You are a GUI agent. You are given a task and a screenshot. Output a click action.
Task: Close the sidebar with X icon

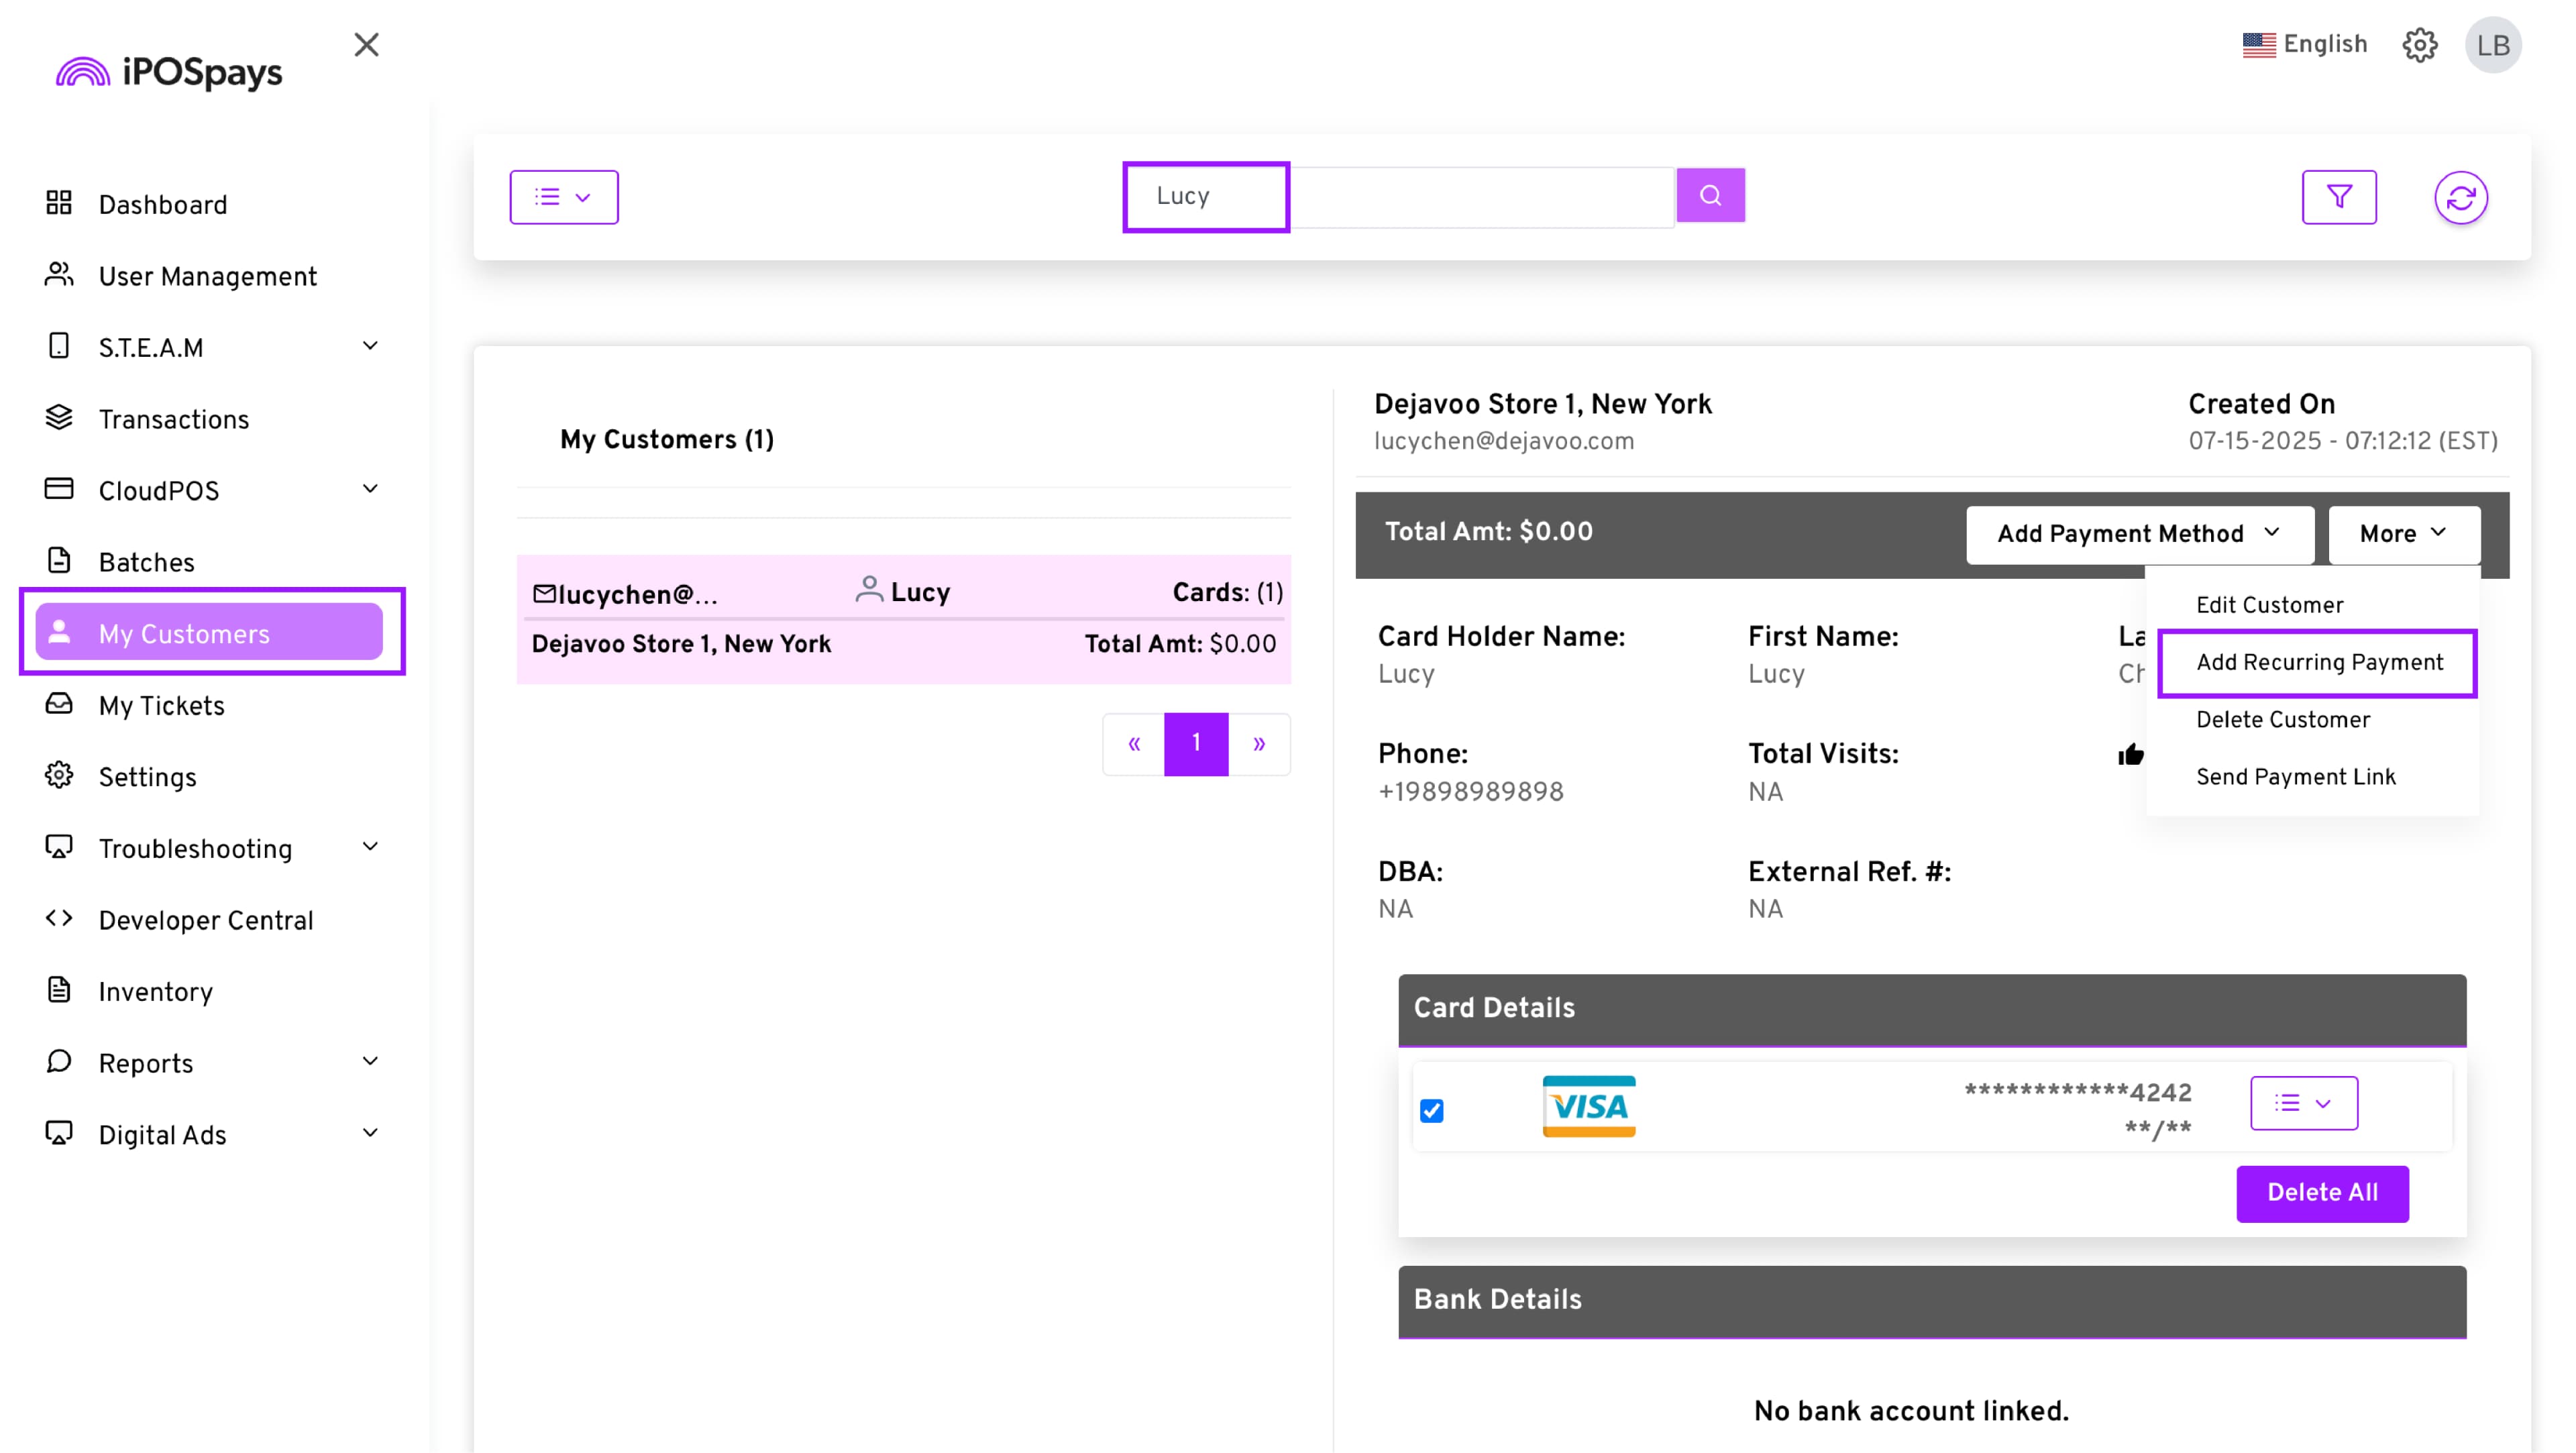[366, 45]
